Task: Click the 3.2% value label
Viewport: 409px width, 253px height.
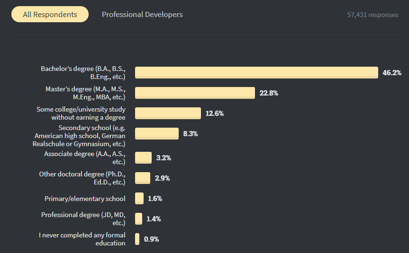Action: 164,158
